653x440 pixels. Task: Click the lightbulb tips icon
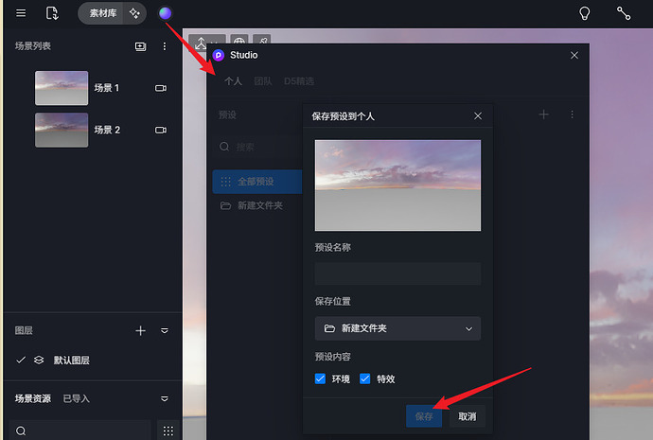point(585,13)
